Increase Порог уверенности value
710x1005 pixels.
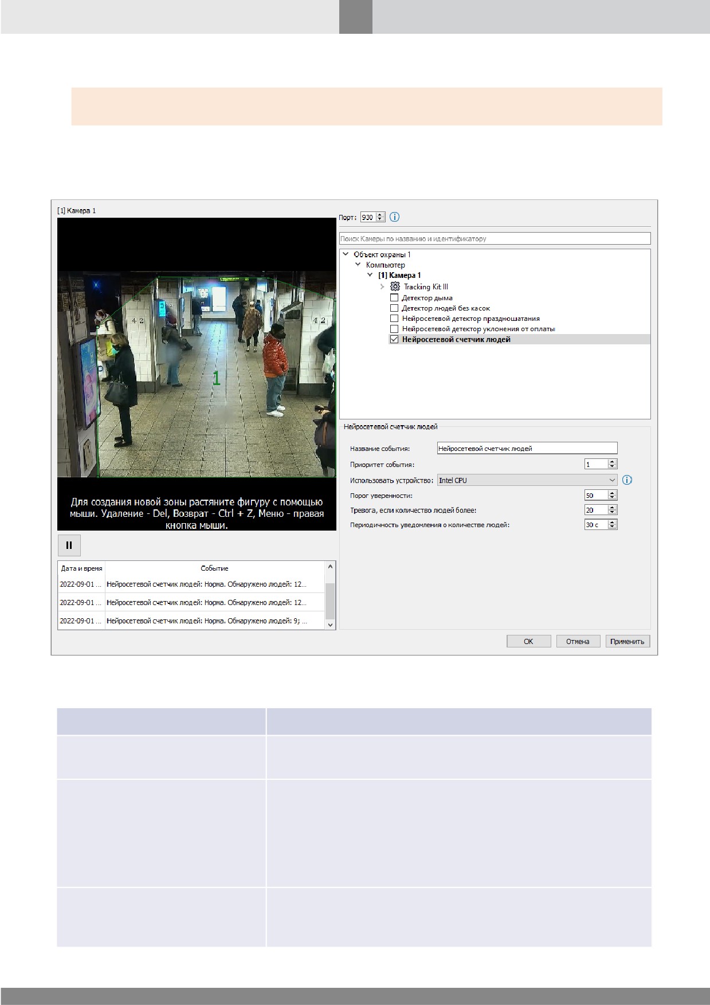pos(613,493)
